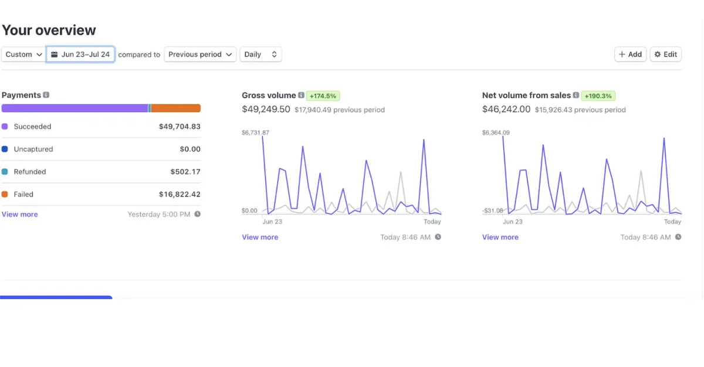Image resolution: width=704 pixels, height=367 pixels.
Task: Expand the Previous period comparison dropdown
Action: (200, 55)
